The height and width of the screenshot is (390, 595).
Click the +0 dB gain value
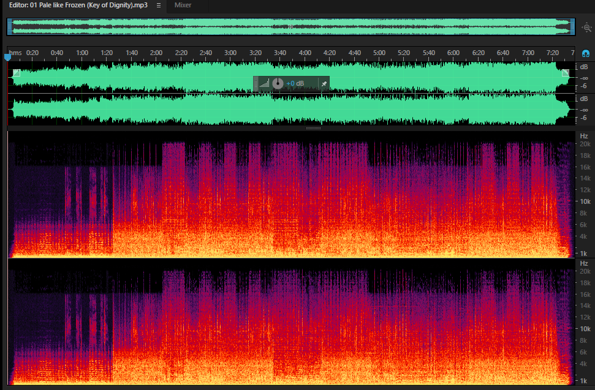click(295, 83)
